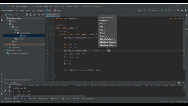The height and width of the screenshot is (106, 188).
Task: Go to previous highlighted error arrow
Action: 180,19
